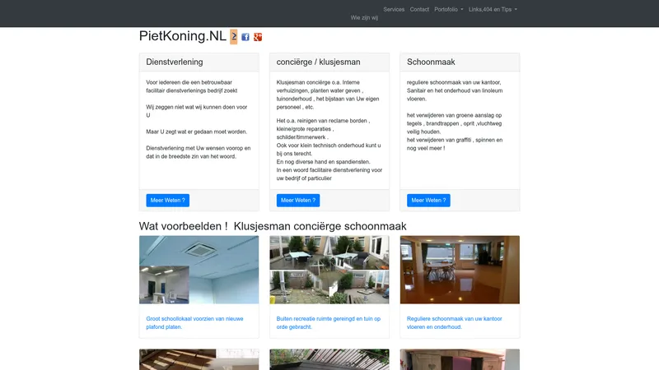Open the Wie zijn wij page
Image resolution: width=659 pixels, height=370 pixels.
pos(364,17)
